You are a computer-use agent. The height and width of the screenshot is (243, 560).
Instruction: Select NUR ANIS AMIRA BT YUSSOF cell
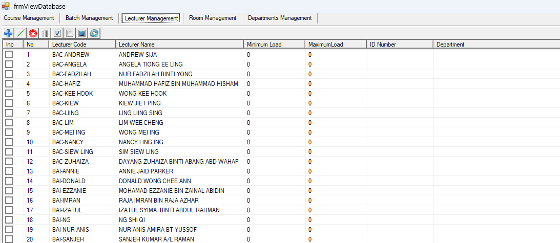[x=180, y=229]
